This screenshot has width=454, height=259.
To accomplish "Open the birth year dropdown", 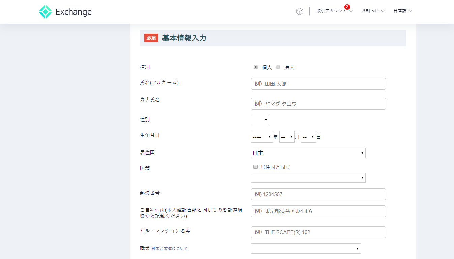I will 262,136.
